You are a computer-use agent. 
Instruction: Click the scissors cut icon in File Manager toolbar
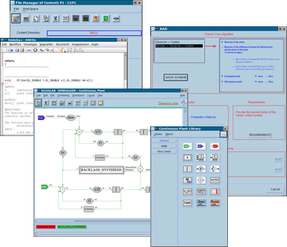[56, 19]
